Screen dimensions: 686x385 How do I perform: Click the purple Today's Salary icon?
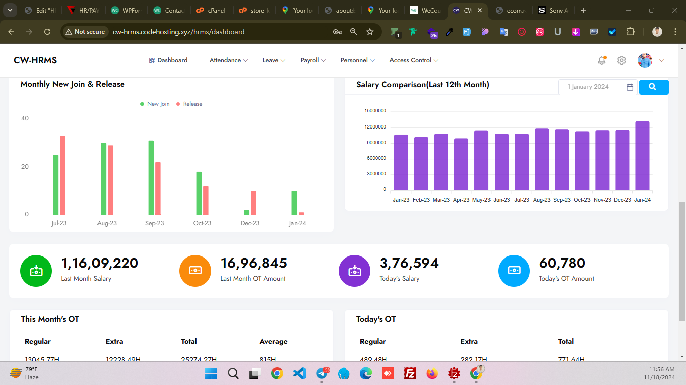click(x=354, y=271)
